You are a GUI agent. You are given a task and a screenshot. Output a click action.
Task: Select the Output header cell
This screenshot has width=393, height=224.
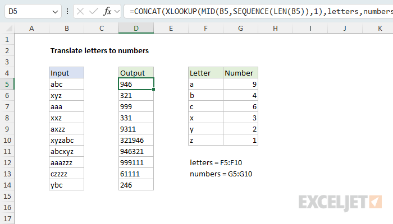tap(136, 73)
